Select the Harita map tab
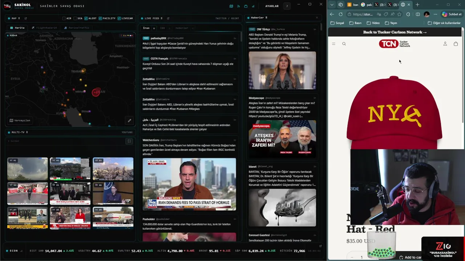This screenshot has height=261, width=465. 17,28
